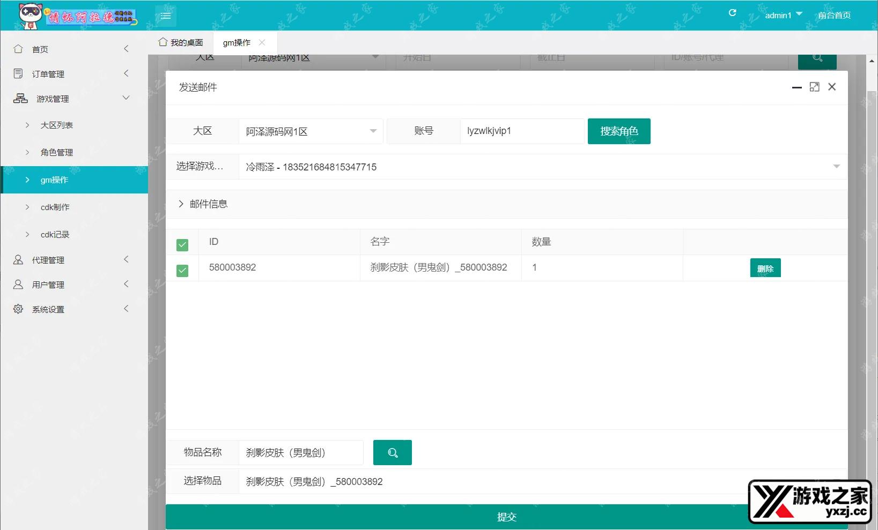Click the 物品名称 input field

(301, 452)
